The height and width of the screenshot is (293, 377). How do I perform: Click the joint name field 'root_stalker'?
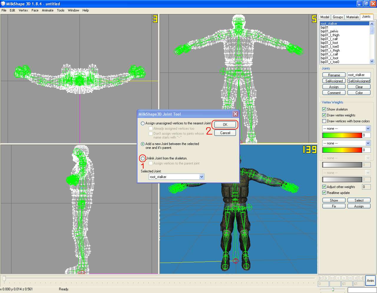[x=359, y=75]
